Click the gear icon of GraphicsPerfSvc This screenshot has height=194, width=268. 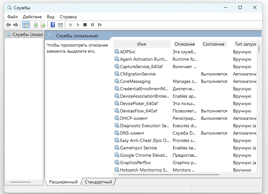click(x=117, y=162)
